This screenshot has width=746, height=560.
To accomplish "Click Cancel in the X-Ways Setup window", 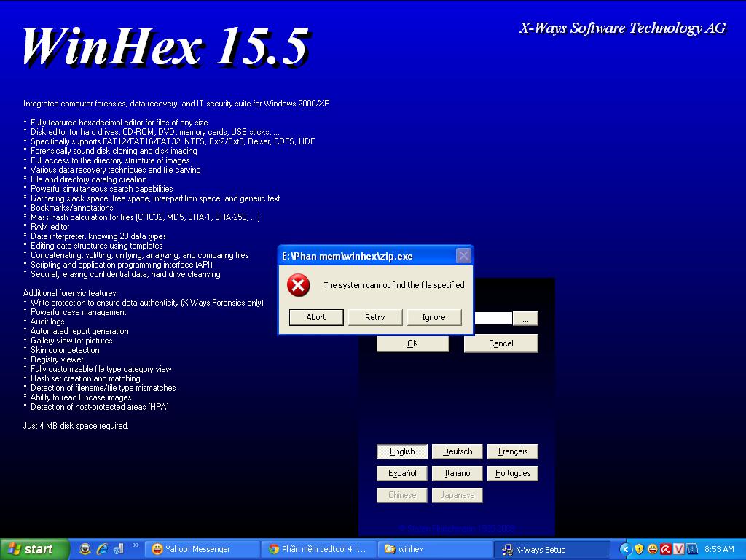I will click(x=501, y=343).
